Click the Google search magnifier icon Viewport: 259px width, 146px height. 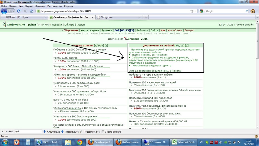point(247,11)
